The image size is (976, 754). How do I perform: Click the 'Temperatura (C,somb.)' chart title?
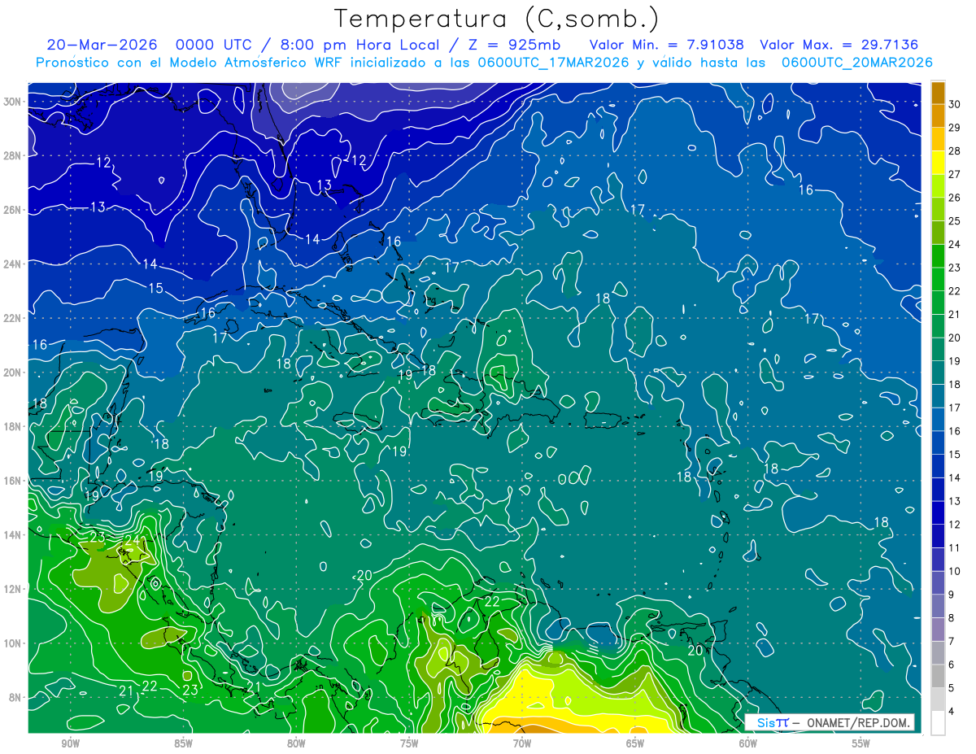pyautogui.click(x=496, y=19)
